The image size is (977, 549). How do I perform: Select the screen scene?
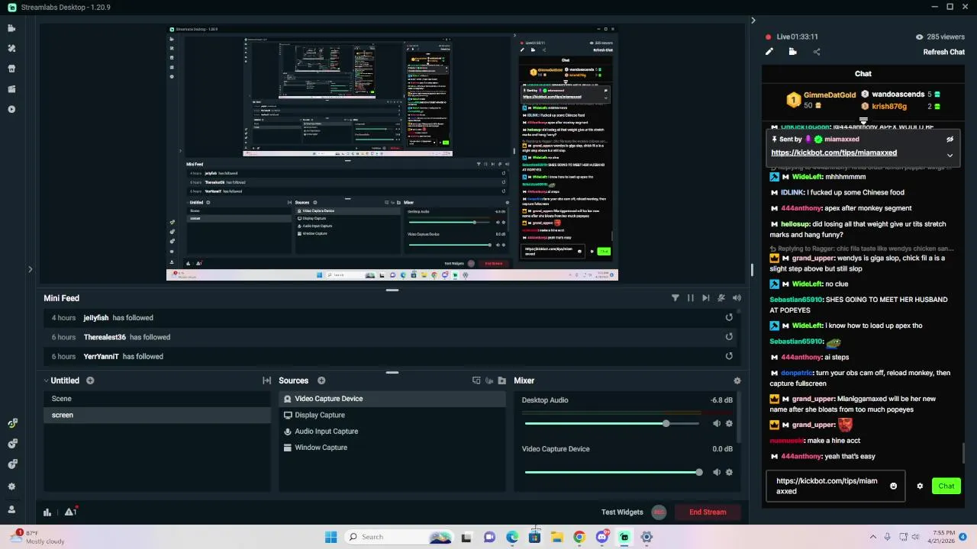(156, 415)
